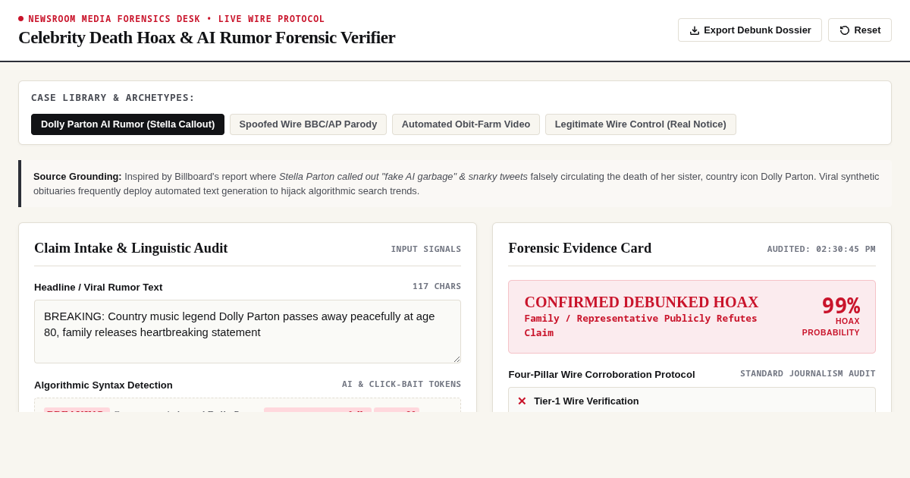The image size is (910, 478).
Task: Click the Export Debunk Dossier button
Action: 750,30
